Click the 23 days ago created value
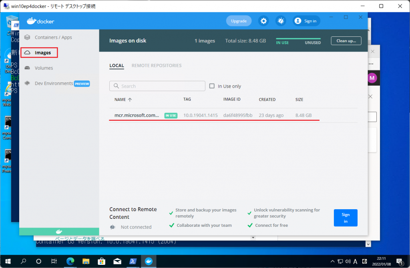410x268 pixels. [x=271, y=115]
